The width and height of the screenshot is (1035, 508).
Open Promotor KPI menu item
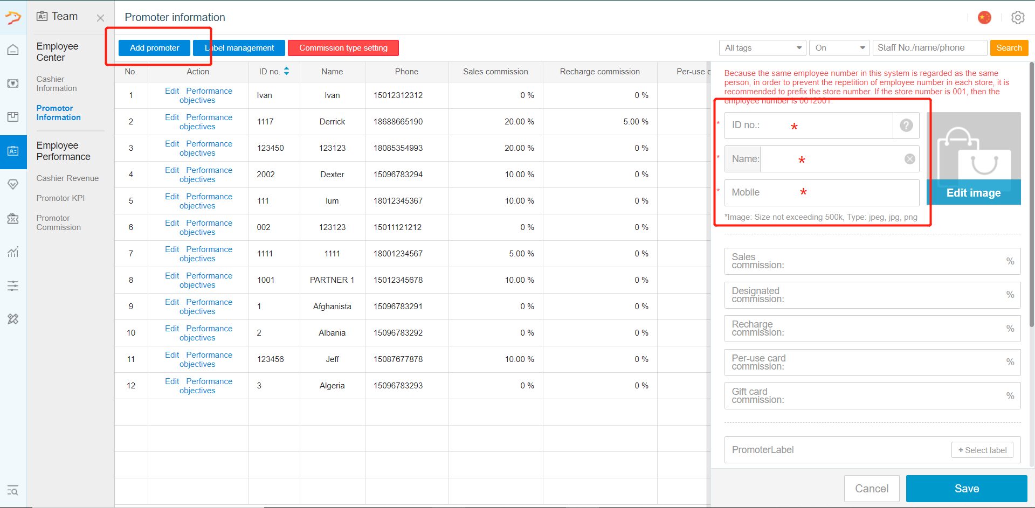[x=60, y=198]
